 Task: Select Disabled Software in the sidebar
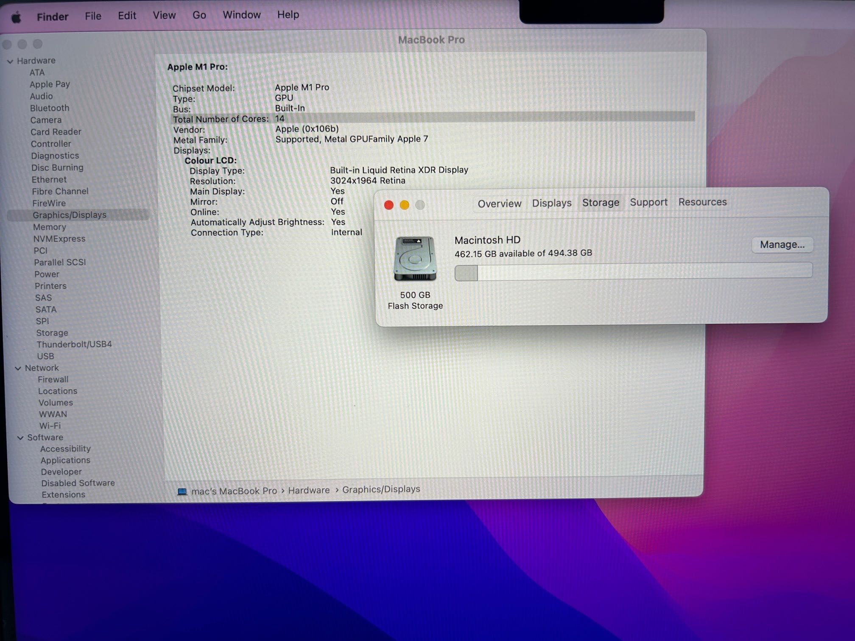click(x=78, y=483)
